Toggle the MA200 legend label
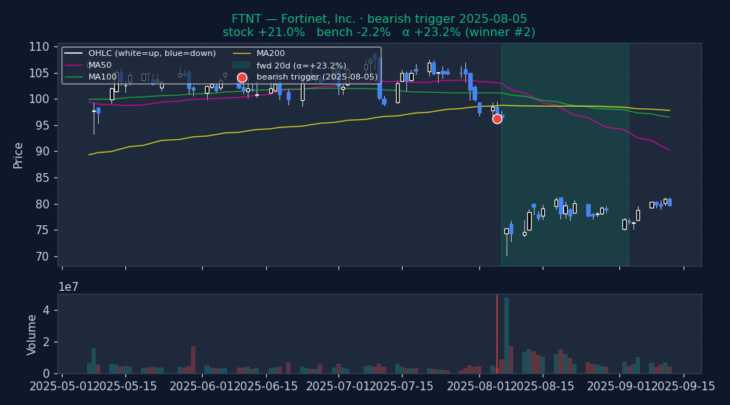 [271, 54]
